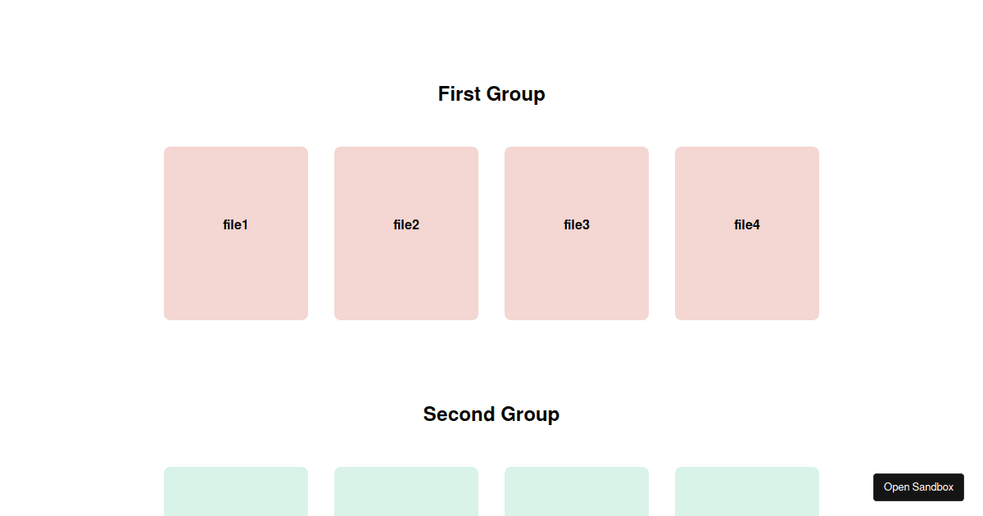This screenshot has height=516, width=983.
Task: Select the pink card labeled file3
Action: tap(577, 233)
